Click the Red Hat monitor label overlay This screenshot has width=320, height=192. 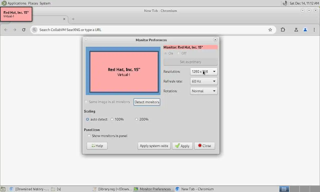pos(16,14)
